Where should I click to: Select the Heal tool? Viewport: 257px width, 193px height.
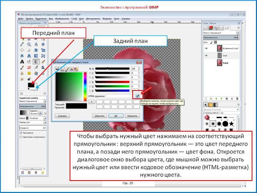pyautogui.click(x=29, y=73)
